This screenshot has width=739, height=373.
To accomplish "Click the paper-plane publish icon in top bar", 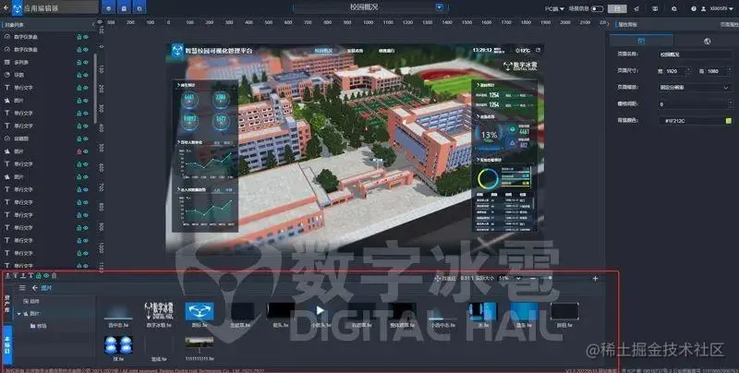I will (636, 8).
